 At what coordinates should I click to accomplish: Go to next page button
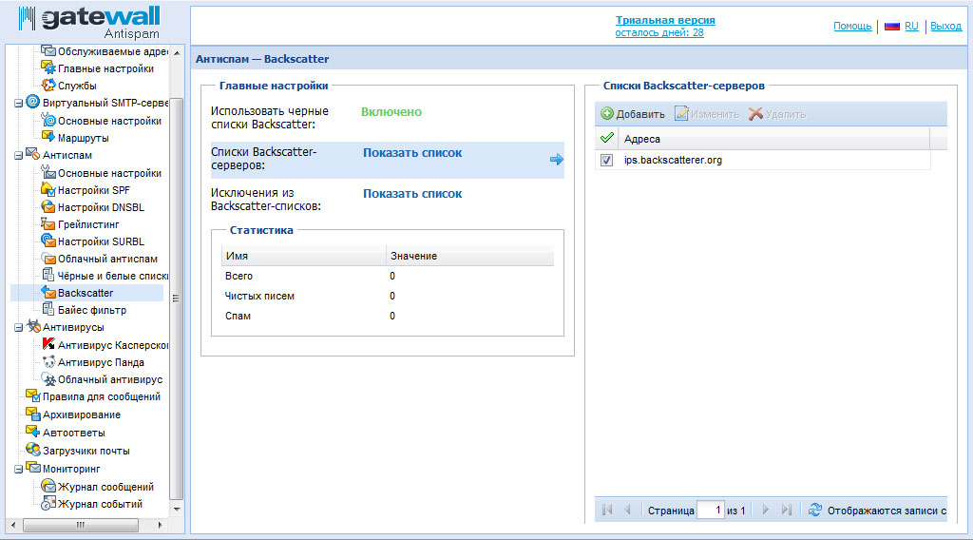click(x=765, y=510)
